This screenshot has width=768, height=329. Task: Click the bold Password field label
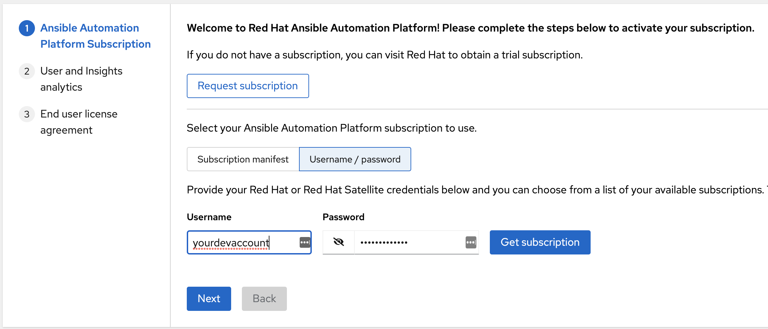click(343, 217)
